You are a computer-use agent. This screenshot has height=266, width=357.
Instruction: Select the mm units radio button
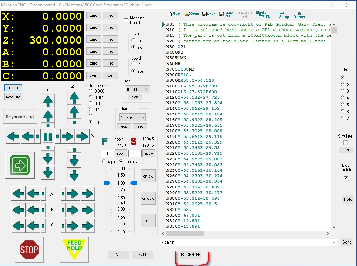(x=133, y=40)
